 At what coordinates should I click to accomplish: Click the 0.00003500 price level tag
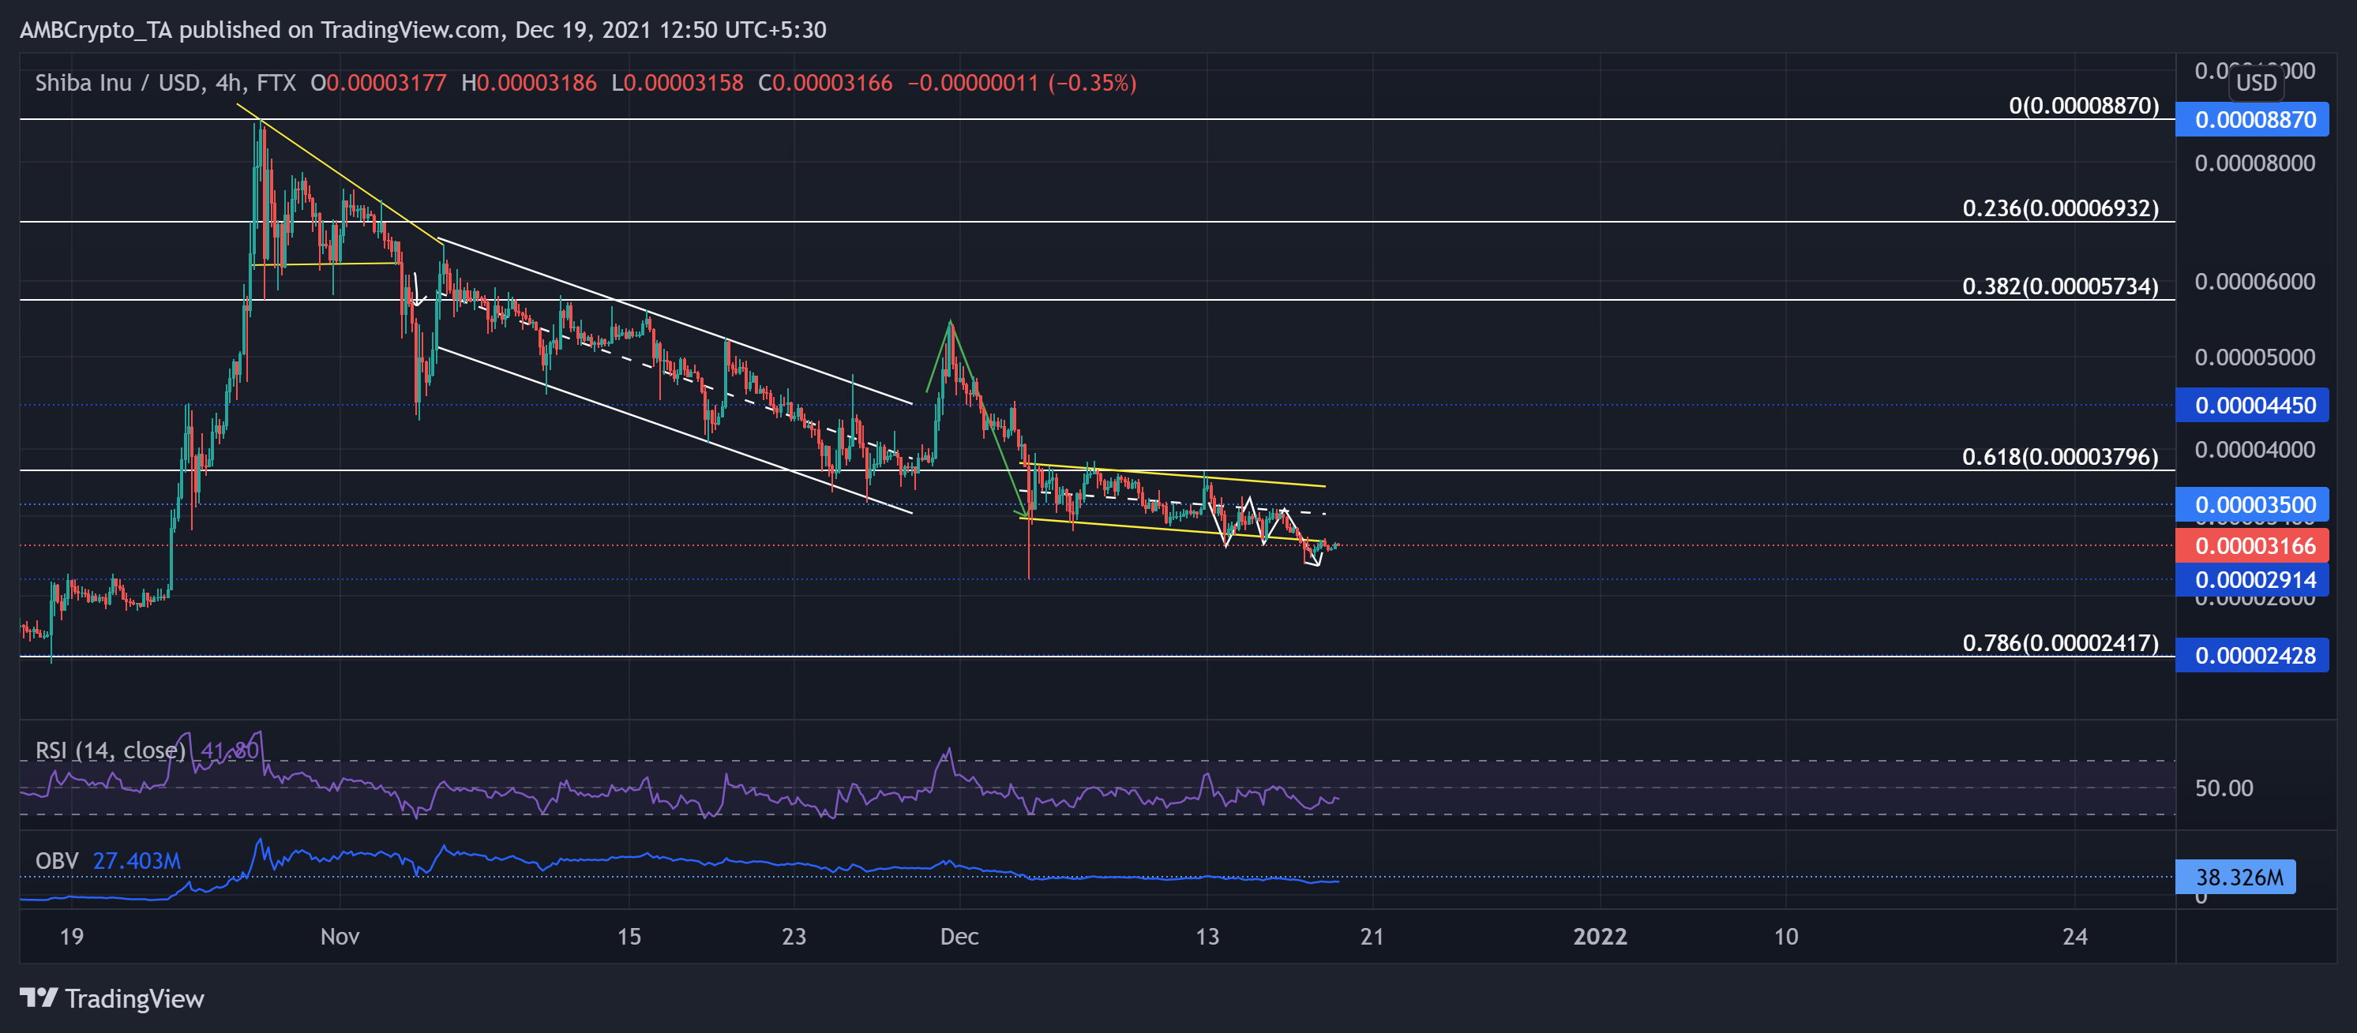pyautogui.click(x=2254, y=504)
